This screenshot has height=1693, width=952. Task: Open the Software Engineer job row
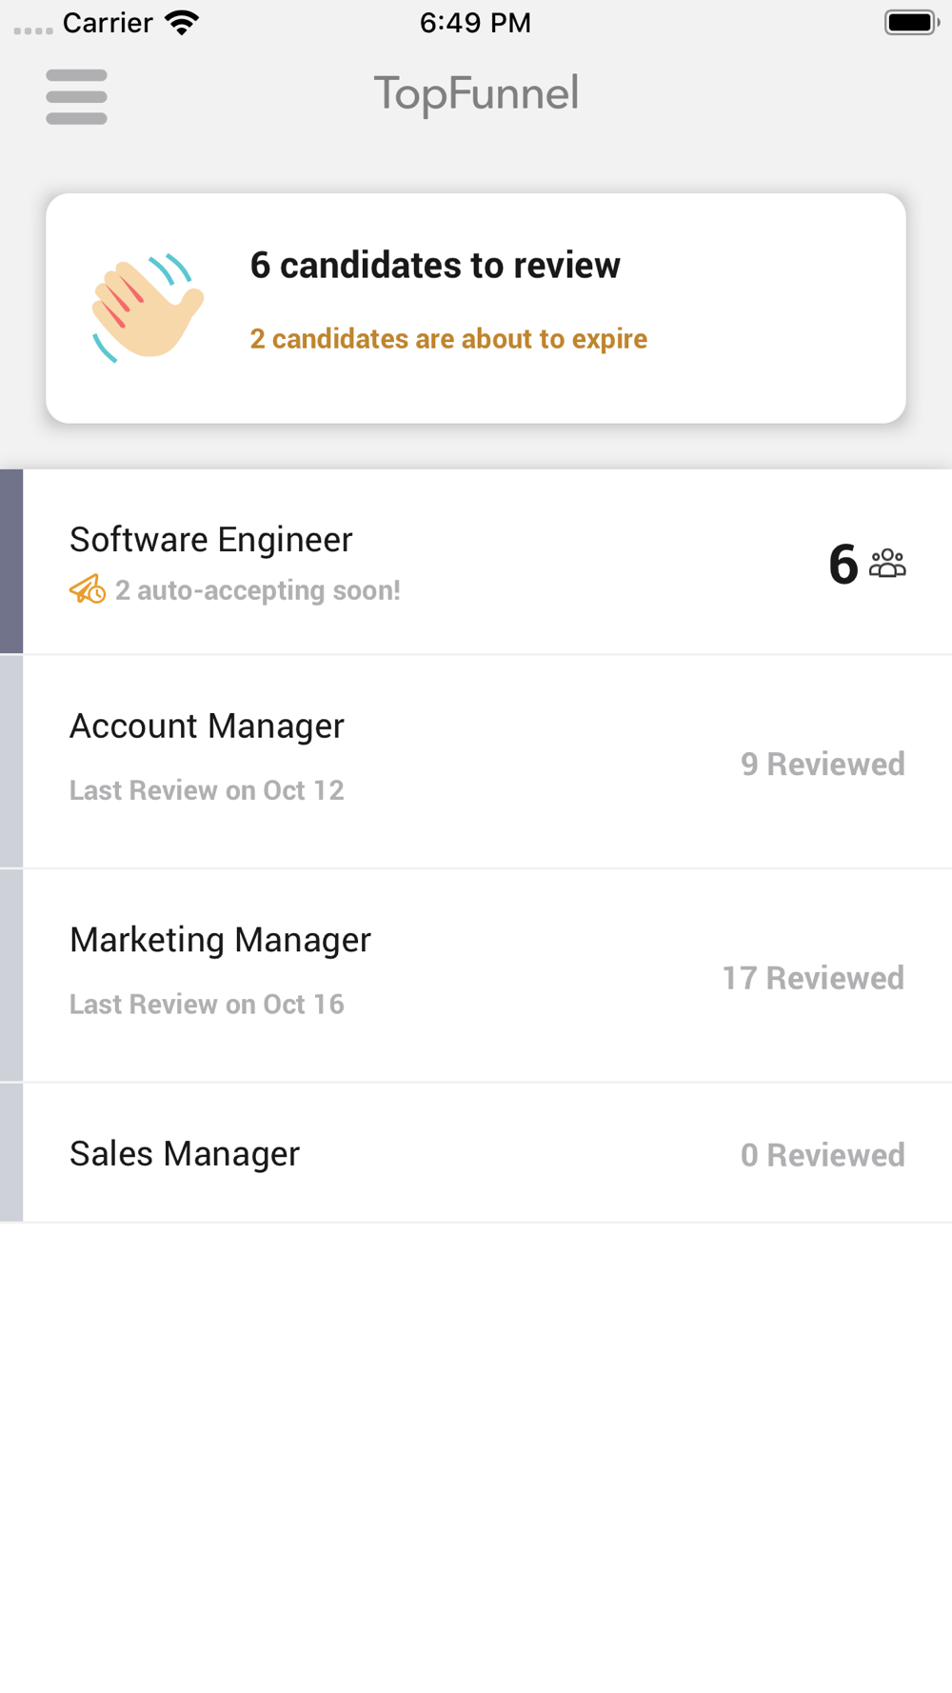pos(476,562)
